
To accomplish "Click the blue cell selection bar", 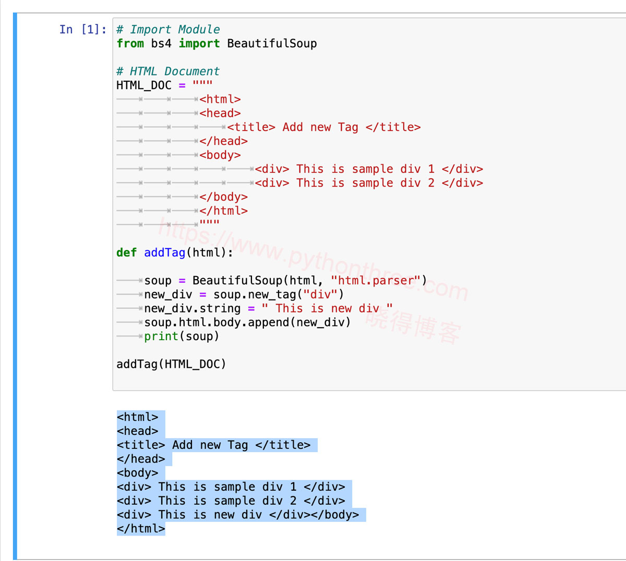I will pos(15,285).
